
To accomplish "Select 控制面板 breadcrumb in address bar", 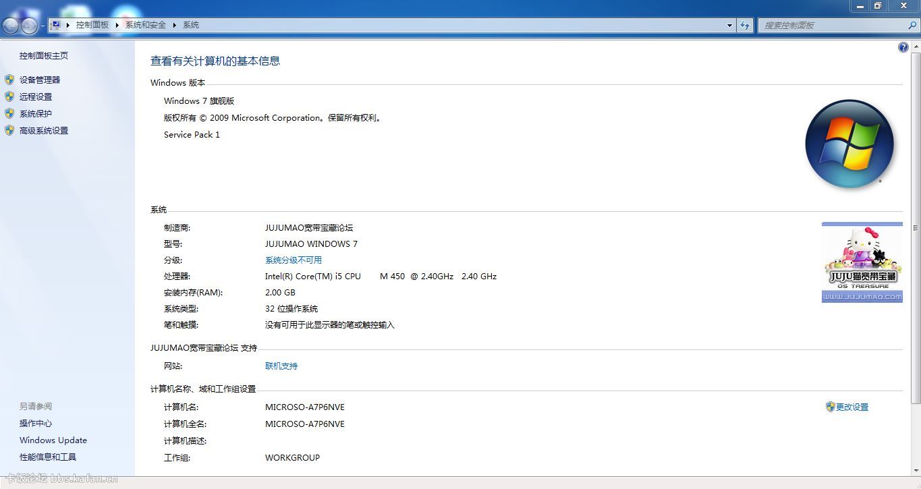I will (x=92, y=25).
